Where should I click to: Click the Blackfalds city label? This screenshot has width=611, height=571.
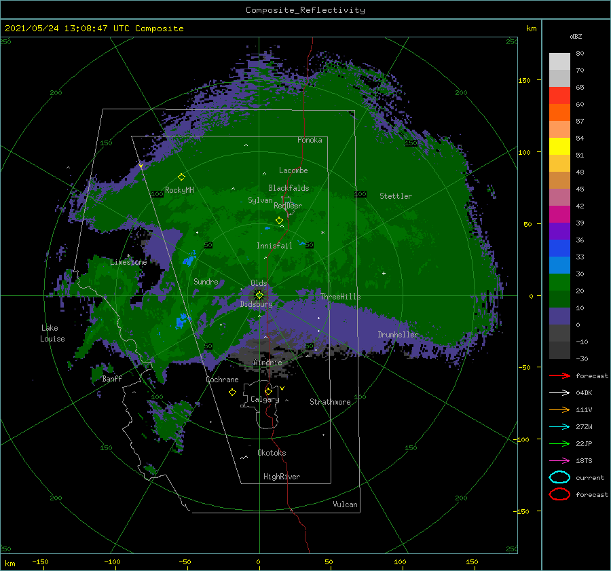(289, 188)
